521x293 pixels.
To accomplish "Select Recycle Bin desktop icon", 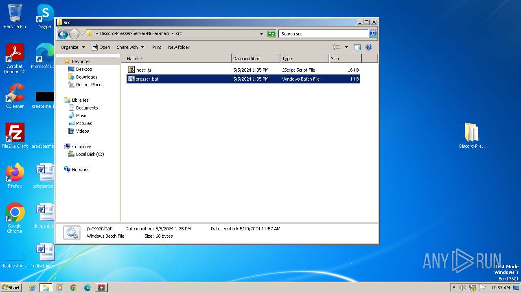I will [15, 17].
